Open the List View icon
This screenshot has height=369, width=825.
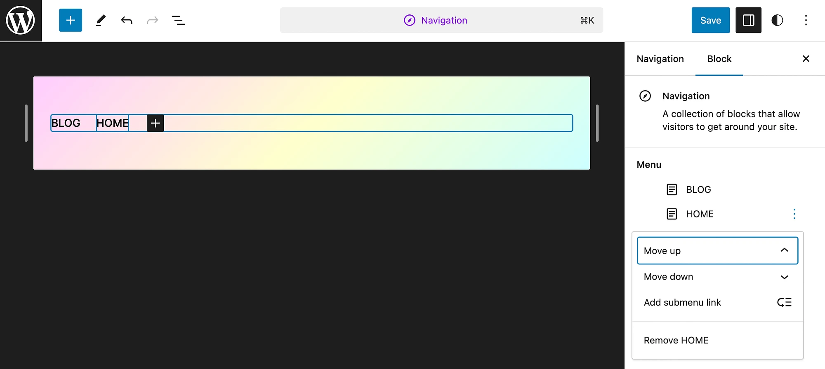click(x=178, y=20)
